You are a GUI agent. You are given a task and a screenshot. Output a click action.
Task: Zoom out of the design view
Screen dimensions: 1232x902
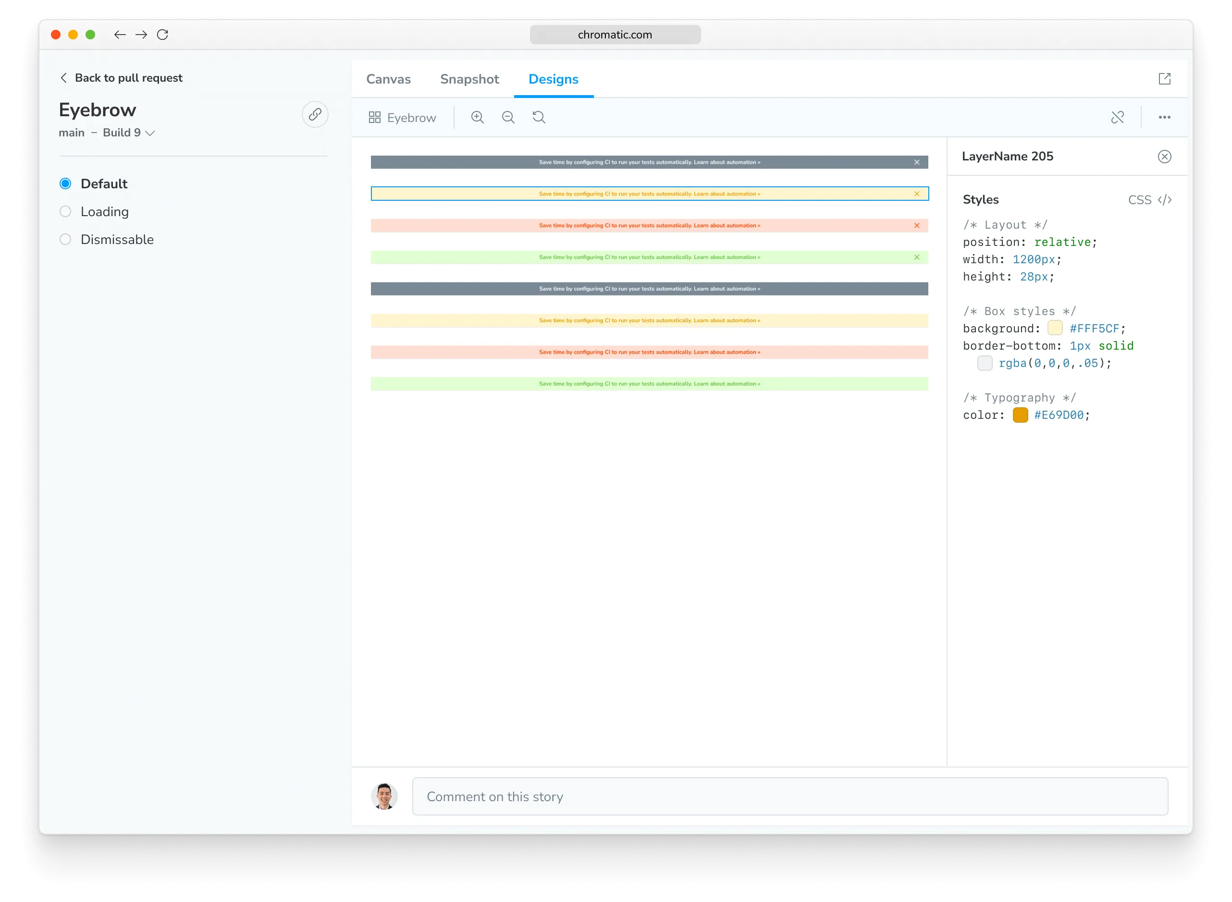pos(508,117)
